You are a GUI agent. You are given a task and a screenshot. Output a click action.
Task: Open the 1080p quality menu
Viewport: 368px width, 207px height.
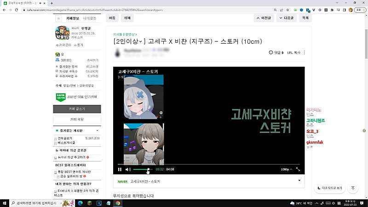286,169
